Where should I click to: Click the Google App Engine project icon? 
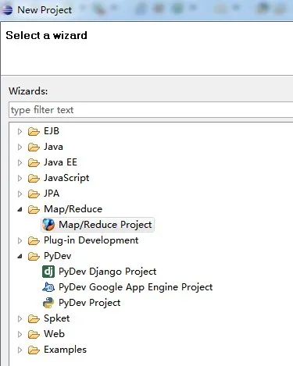48,287
